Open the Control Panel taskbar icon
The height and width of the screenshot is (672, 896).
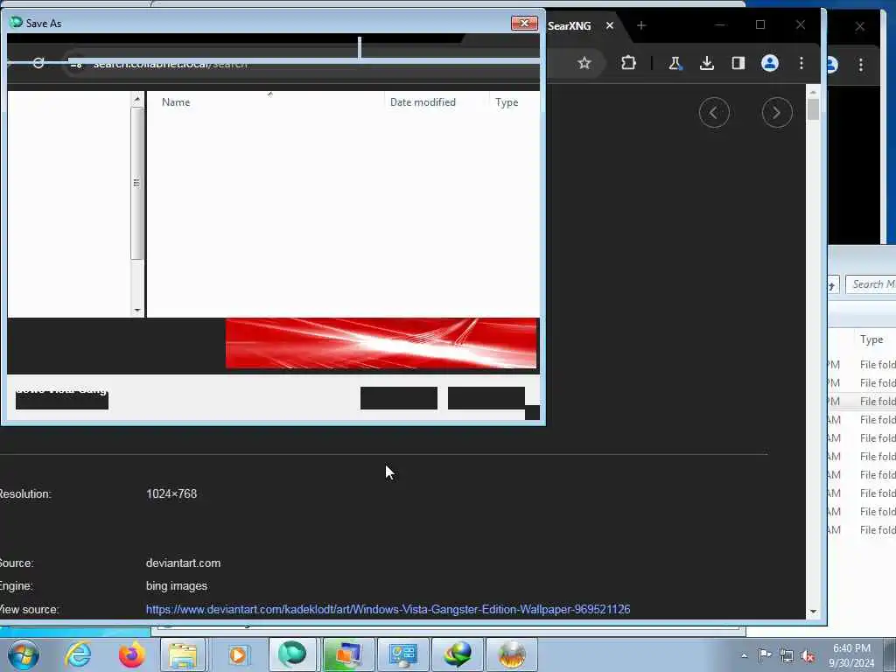(x=402, y=654)
